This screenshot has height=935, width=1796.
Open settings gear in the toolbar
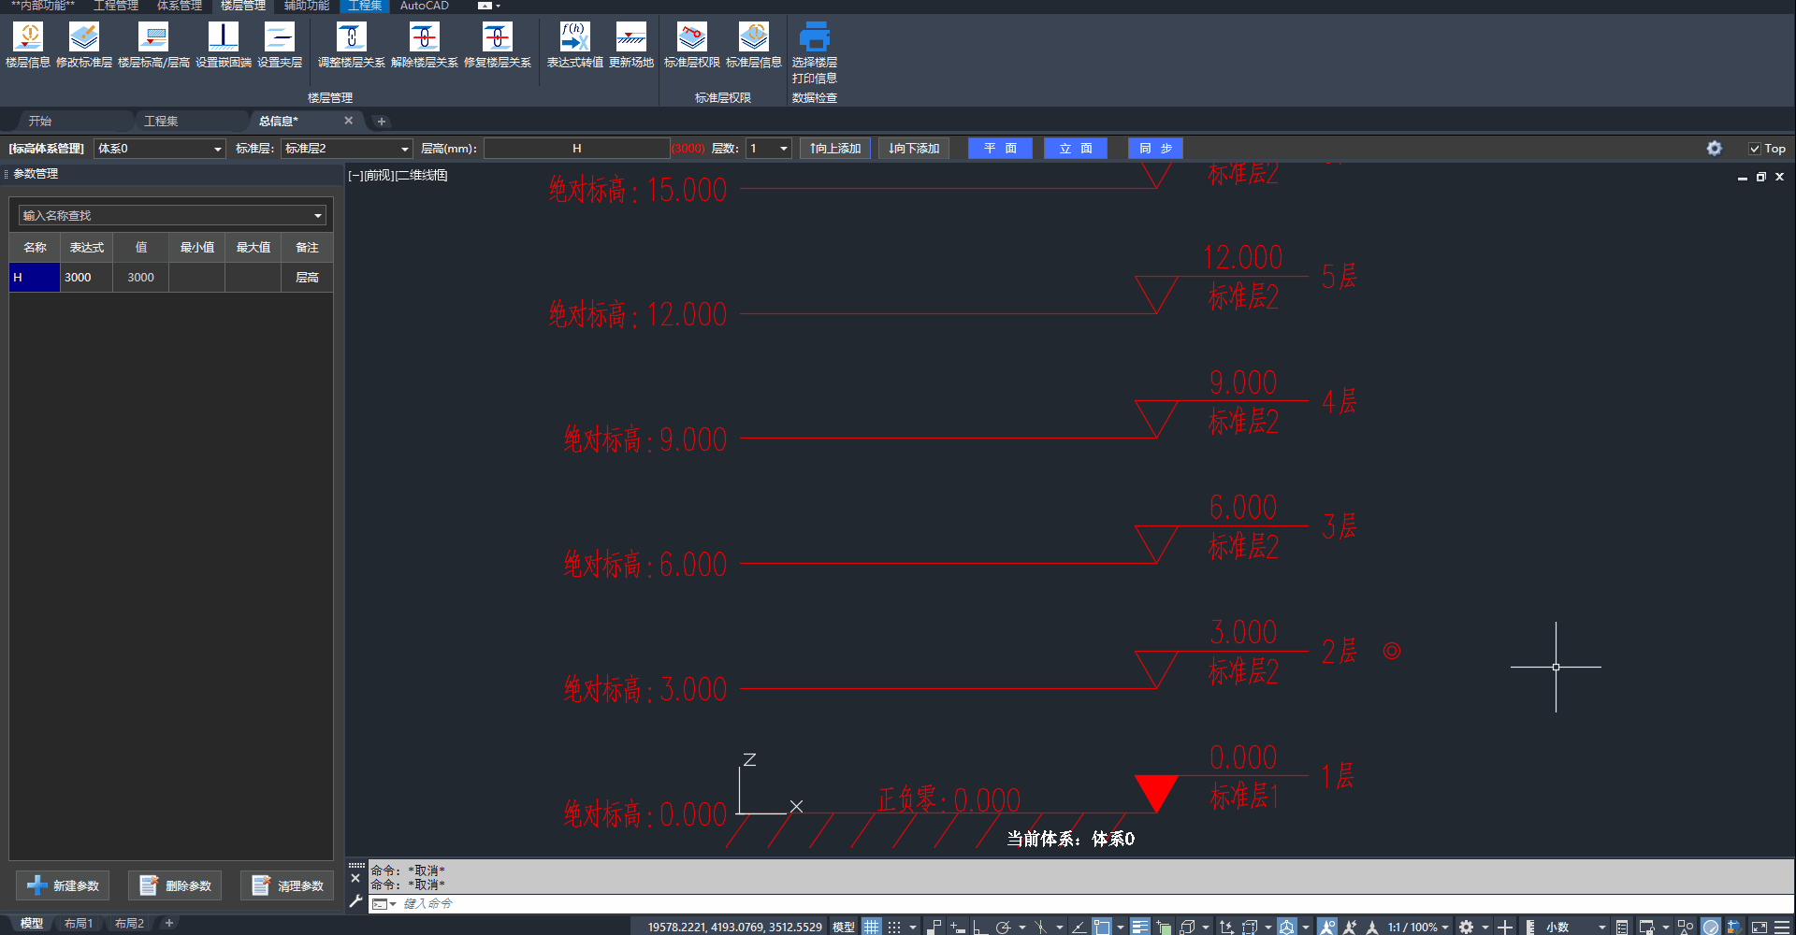1714,149
